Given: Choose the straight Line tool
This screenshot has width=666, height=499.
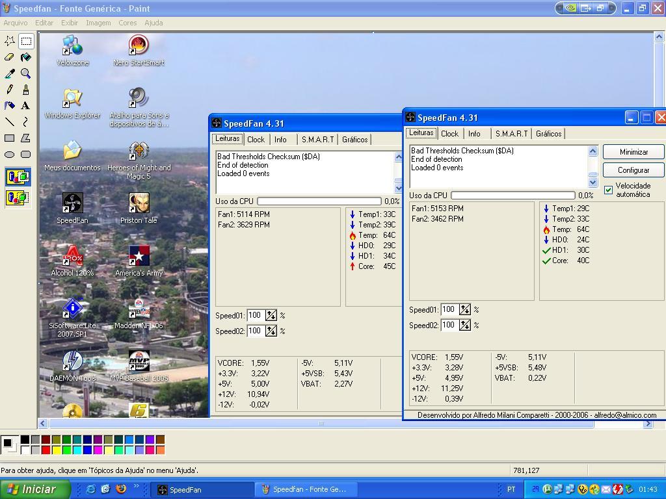Looking at the screenshot, I should click(9, 122).
